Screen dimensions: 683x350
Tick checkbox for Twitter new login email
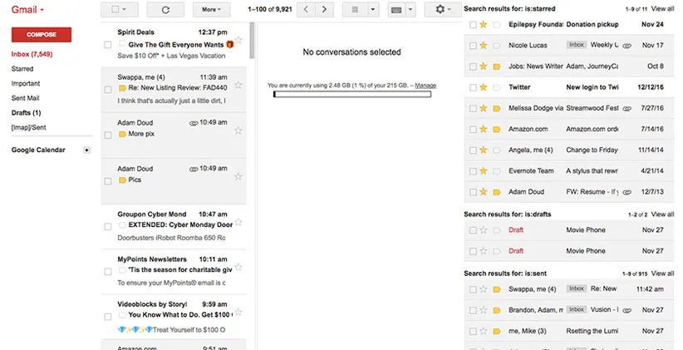coord(473,87)
